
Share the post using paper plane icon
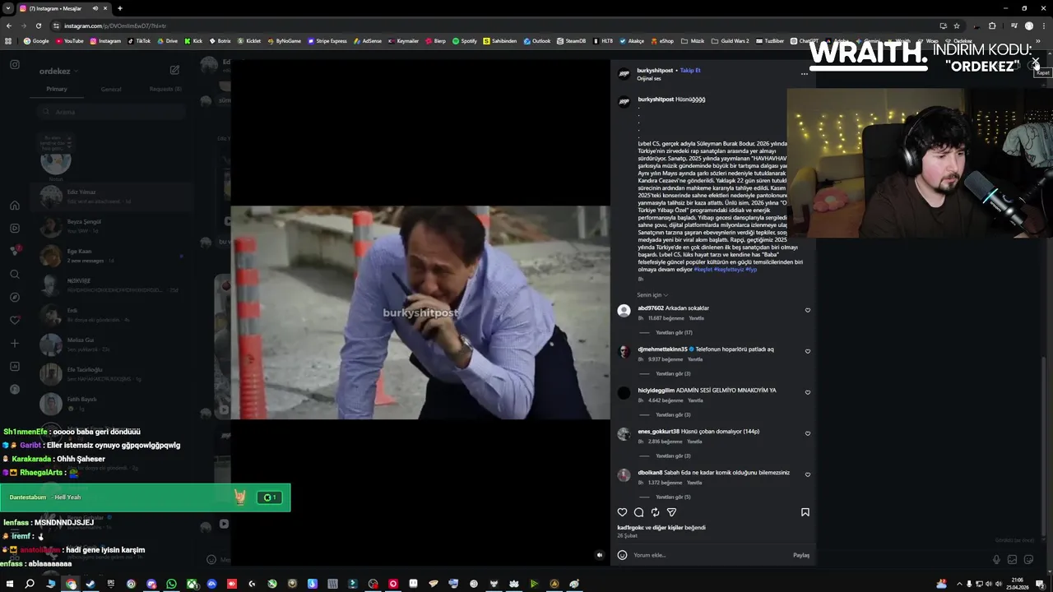point(671,512)
